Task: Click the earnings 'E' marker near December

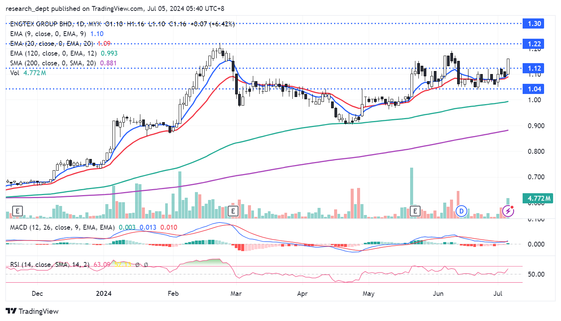Action: point(17,211)
